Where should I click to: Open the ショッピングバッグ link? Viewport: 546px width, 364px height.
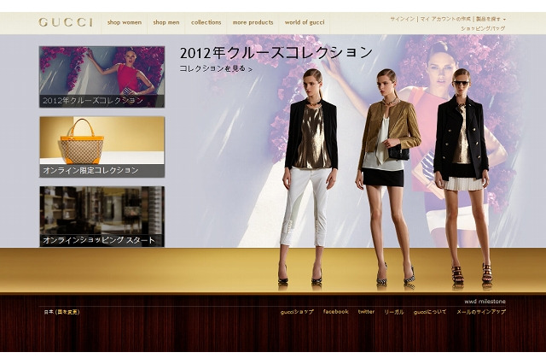[483, 28]
